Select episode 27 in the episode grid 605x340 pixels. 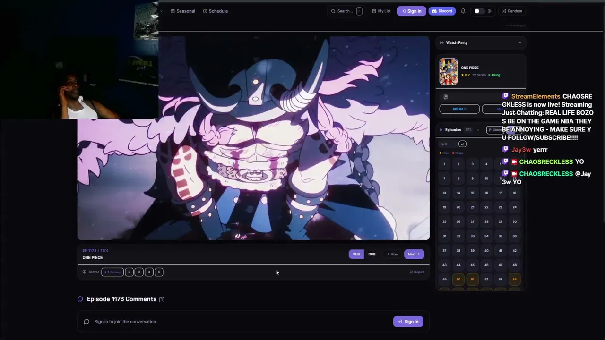[x=472, y=221]
